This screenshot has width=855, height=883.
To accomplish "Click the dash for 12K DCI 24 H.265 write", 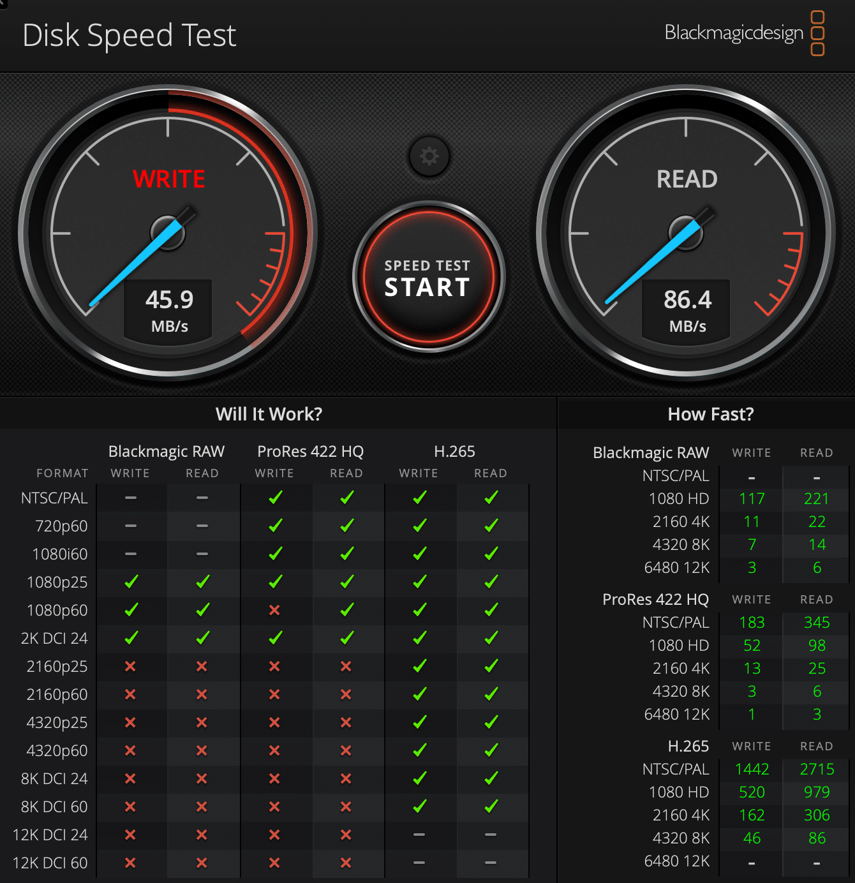I will 419,835.
